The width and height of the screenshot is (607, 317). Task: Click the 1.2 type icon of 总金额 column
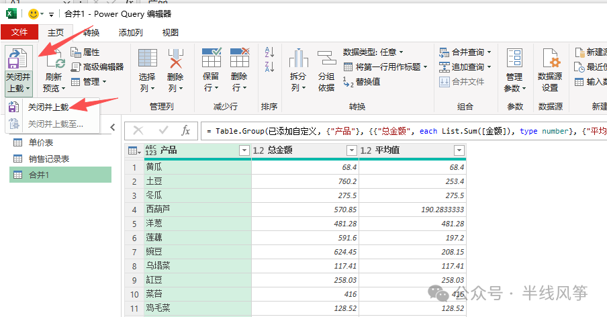(x=259, y=150)
